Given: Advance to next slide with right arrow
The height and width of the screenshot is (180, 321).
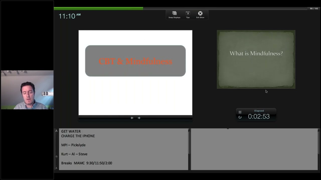Looking at the screenshot, I should point(139,118).
